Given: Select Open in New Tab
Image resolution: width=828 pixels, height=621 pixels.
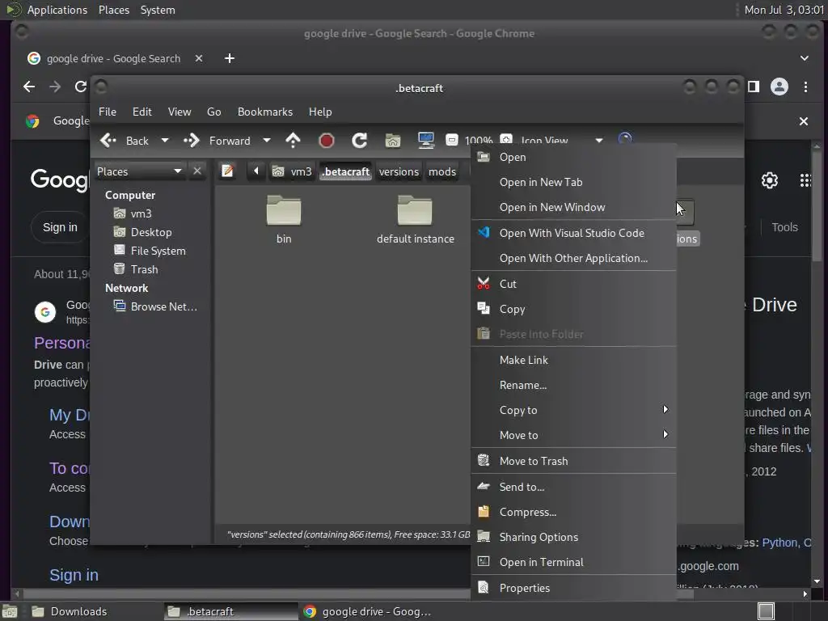Looking at the screenshot, I should (x=573, y=182).
